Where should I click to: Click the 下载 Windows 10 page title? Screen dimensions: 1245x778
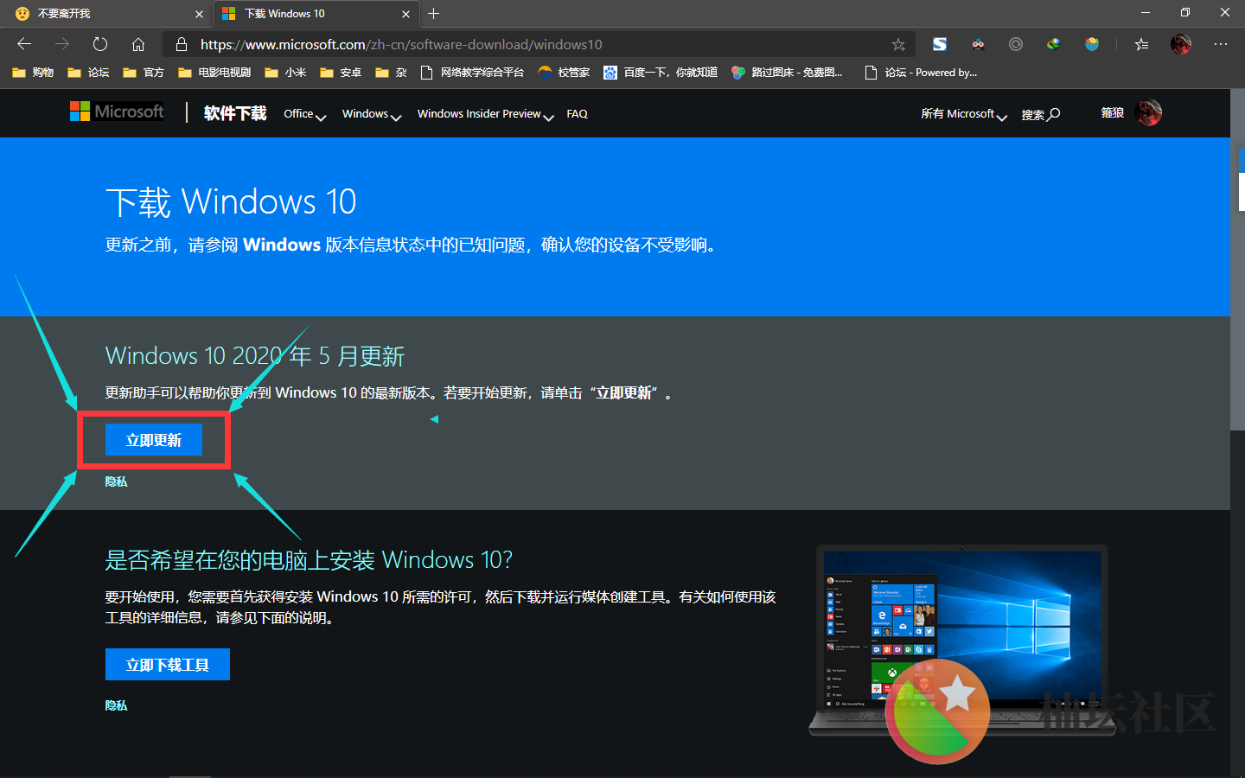point(231,201)
